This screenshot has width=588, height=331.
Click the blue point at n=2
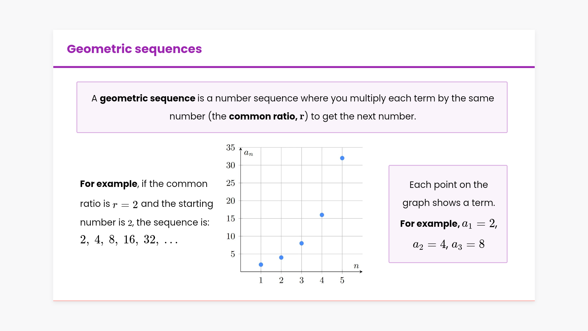(x=281, y=257)
